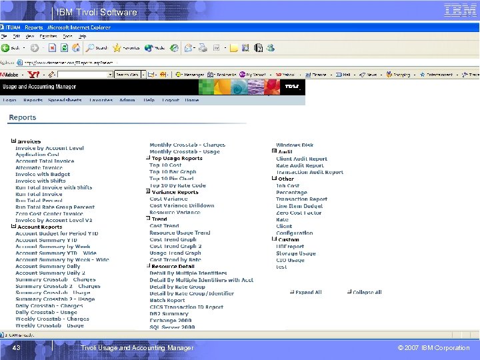Viewport: 480px width, 360px height.
Task: Open the Account Summary Daily report
Action: tap(48, 266)
